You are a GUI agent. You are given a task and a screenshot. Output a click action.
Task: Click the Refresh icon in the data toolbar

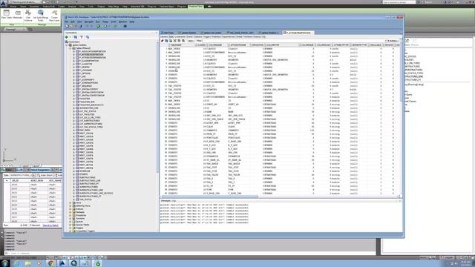click(166, 41)
